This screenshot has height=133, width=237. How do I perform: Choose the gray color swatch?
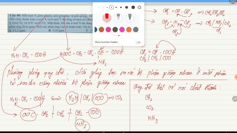click(x=136, y=30)
